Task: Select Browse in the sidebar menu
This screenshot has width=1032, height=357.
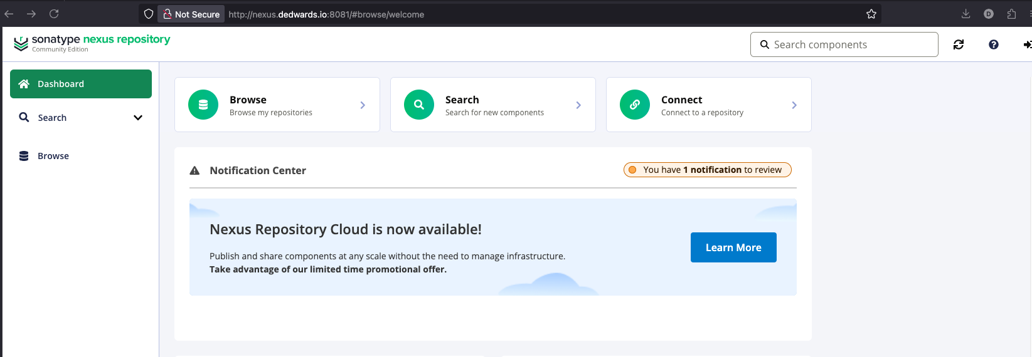Action: 81,156
